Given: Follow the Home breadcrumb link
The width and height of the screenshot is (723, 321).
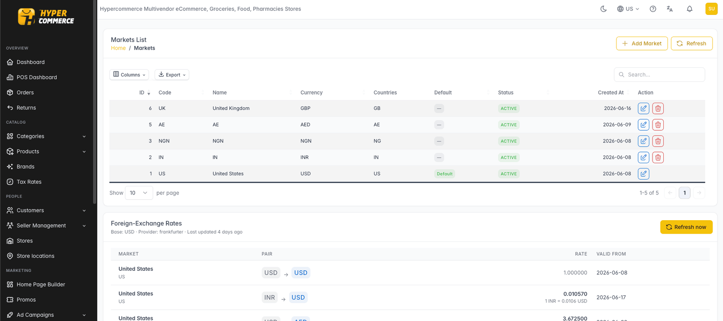Looking at the screenshot, I should point(118,48).
